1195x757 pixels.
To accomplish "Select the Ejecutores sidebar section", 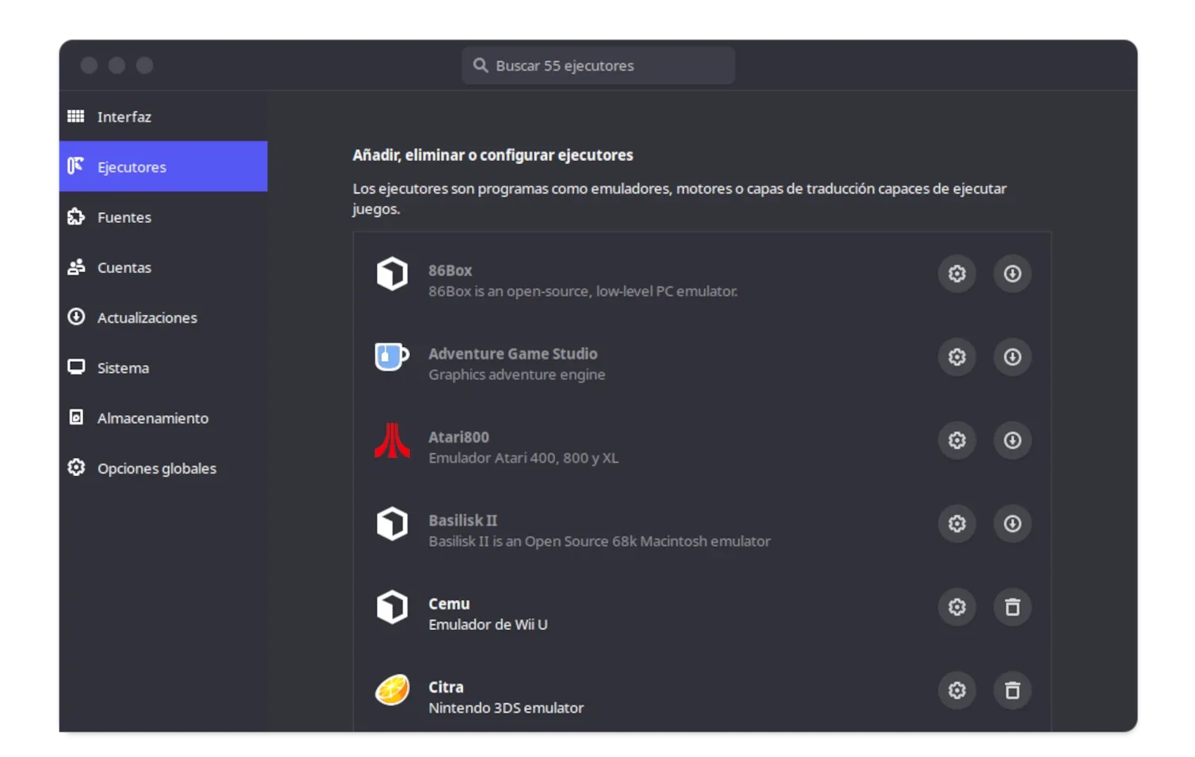I will coord(163,167).
